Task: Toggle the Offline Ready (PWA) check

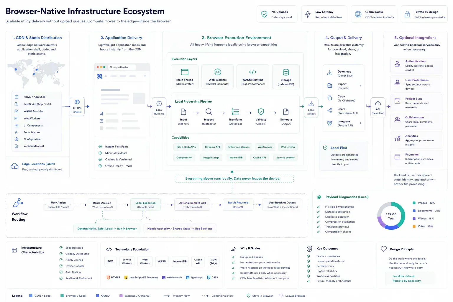Action: (x=100, y=166)
